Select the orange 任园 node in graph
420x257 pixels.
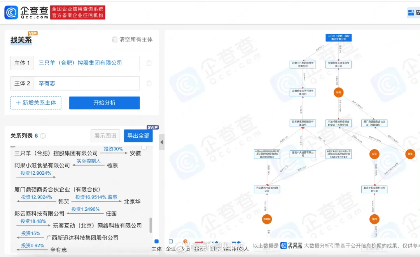(374, 219)
